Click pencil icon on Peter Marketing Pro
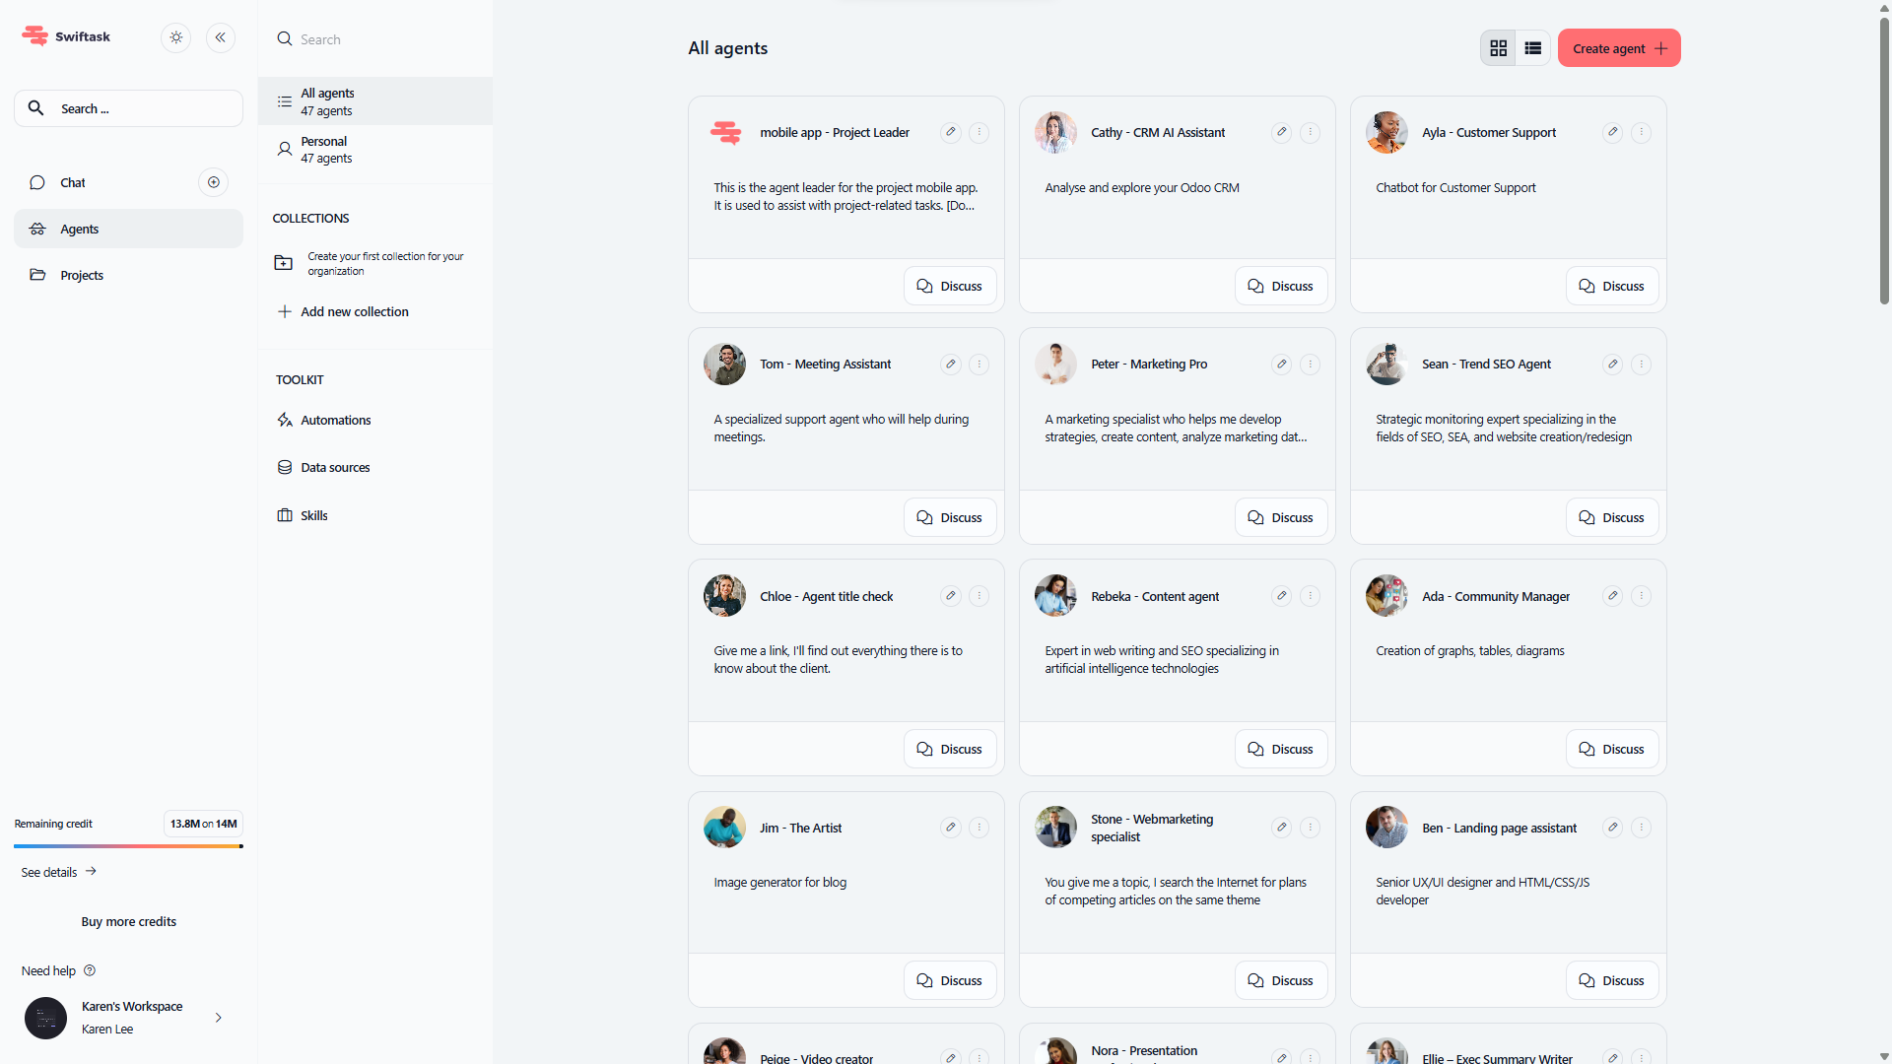The image size is (1892, 1064). [x=1281, y=365]
